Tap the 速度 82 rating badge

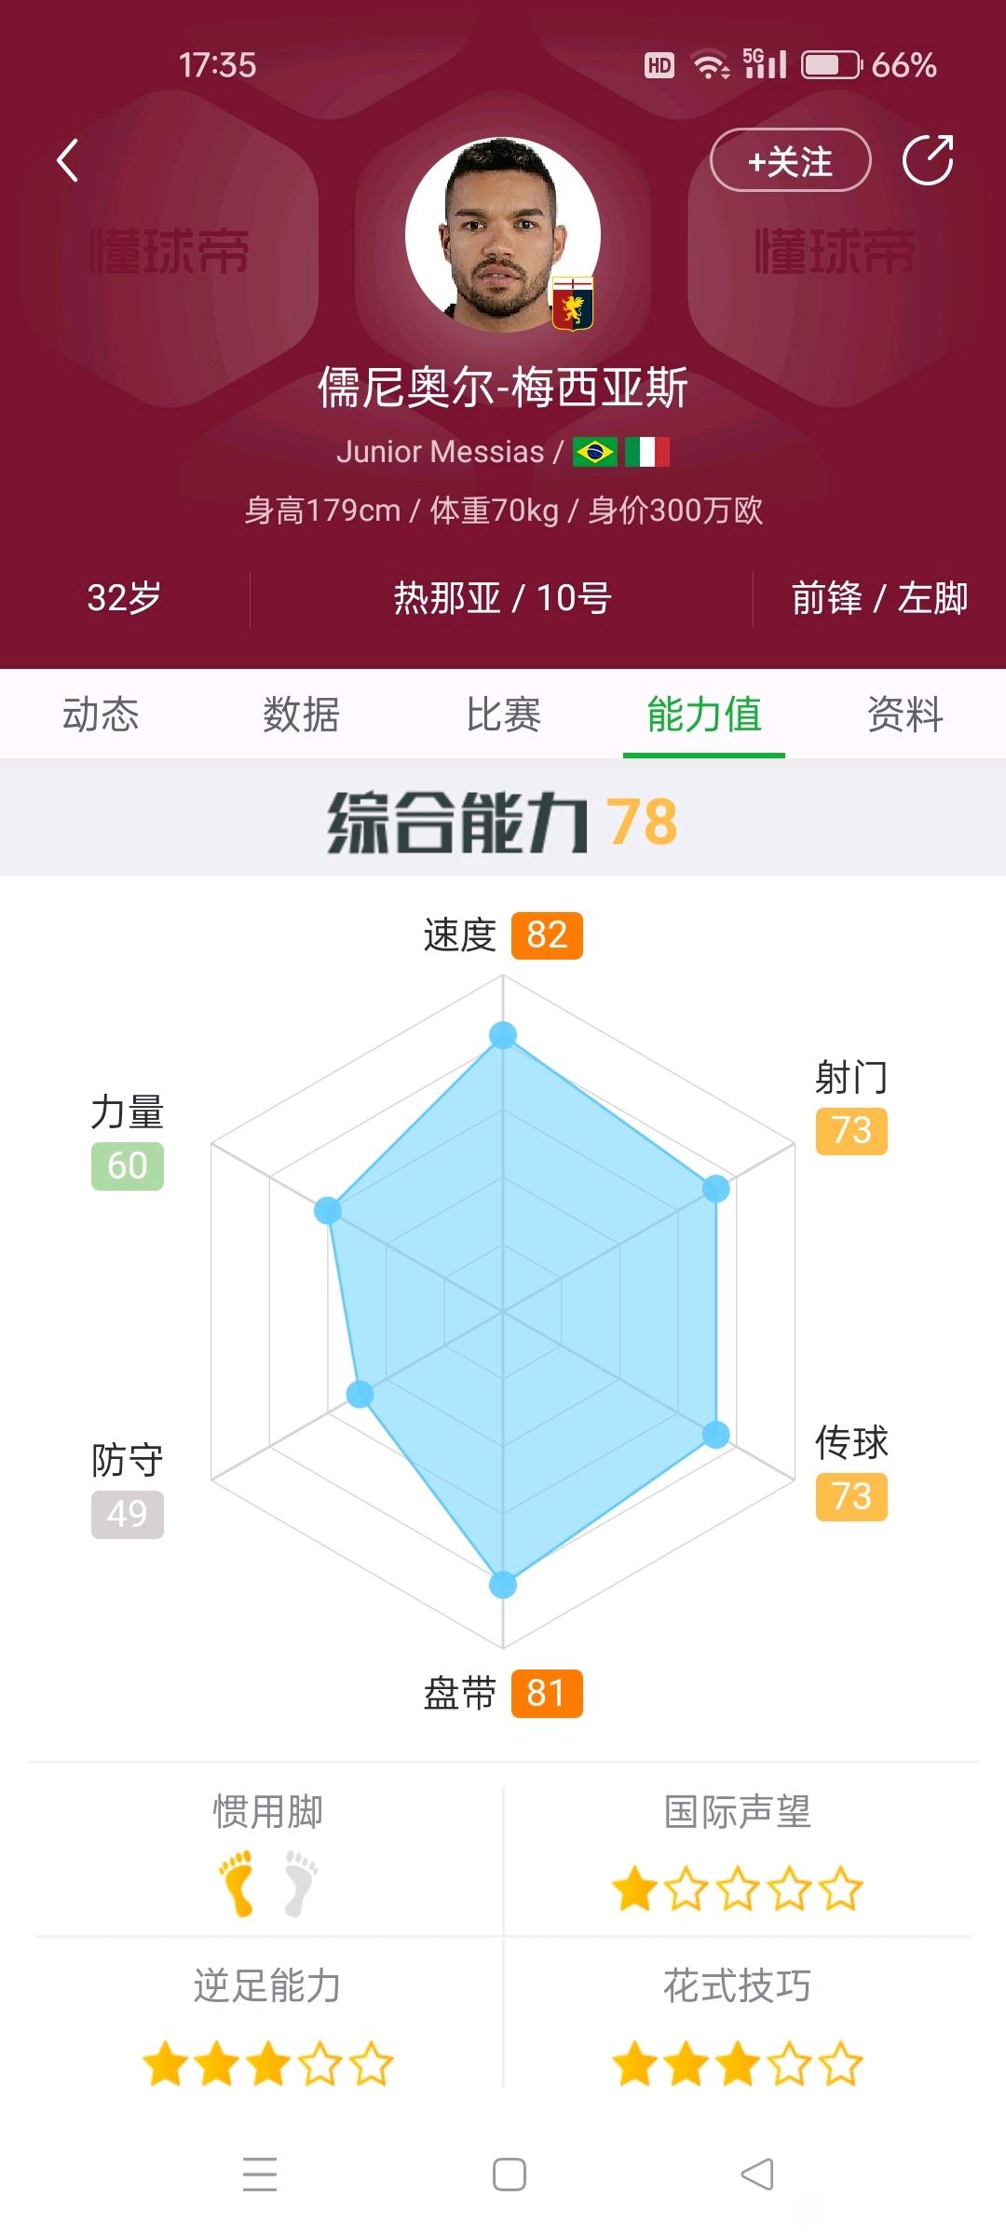[x=547, y=935]
